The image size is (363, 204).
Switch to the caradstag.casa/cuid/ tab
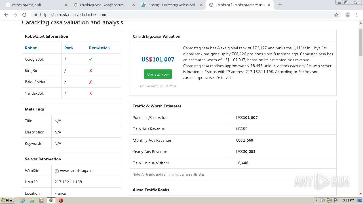pyautogui.click(x=34, y=5)
